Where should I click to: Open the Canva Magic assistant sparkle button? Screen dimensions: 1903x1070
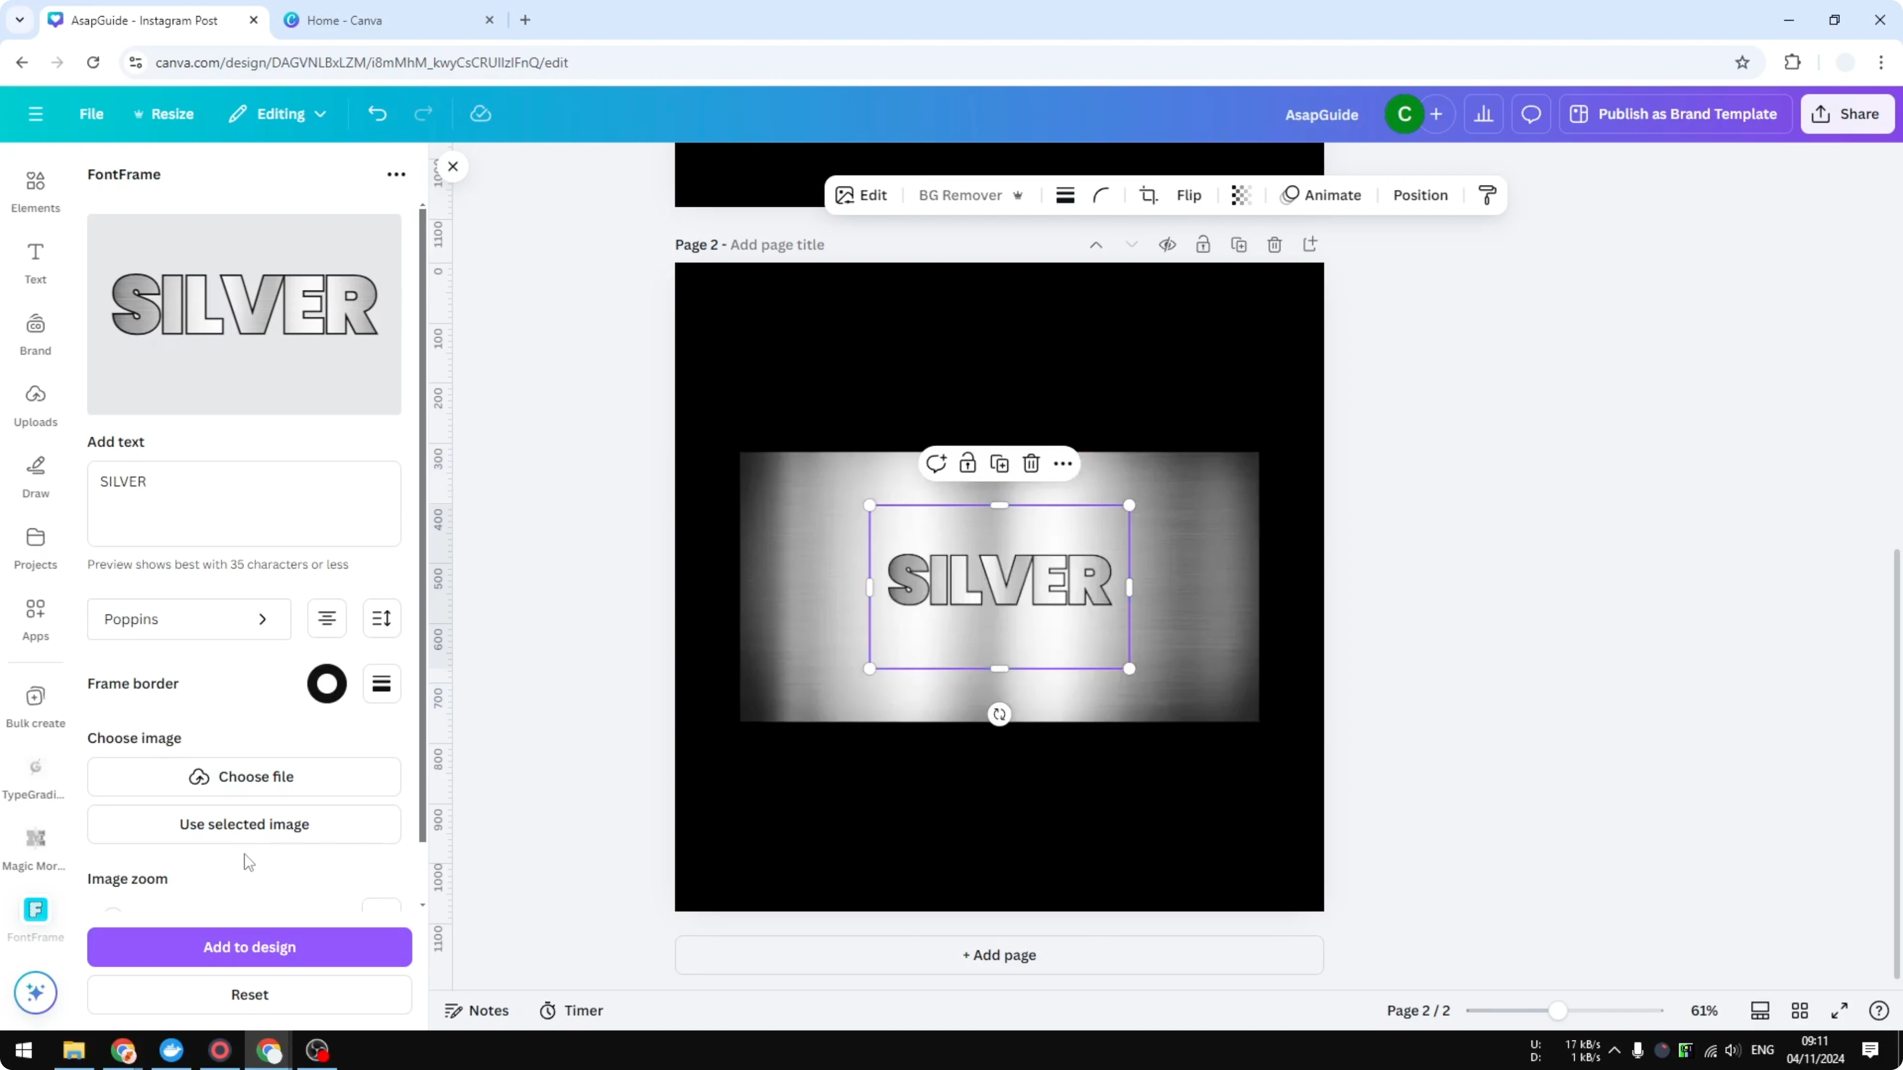(x=36, y=992)
